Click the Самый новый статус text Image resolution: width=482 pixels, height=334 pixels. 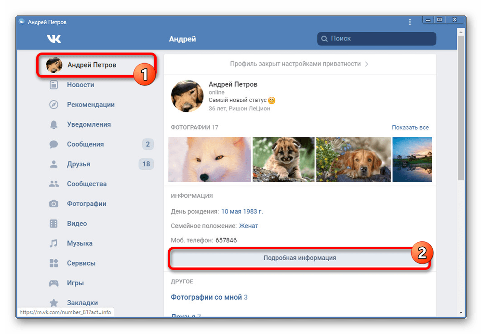pos(237,100)
